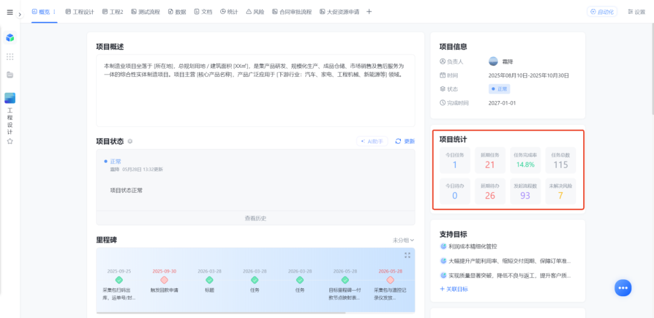Switch to the 工程2 tab
The image size is (654, 318).
pyautogui.click(x=113, y=12)
